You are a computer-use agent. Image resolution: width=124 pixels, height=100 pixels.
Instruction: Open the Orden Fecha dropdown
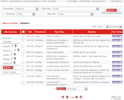[x=103, y=27]
